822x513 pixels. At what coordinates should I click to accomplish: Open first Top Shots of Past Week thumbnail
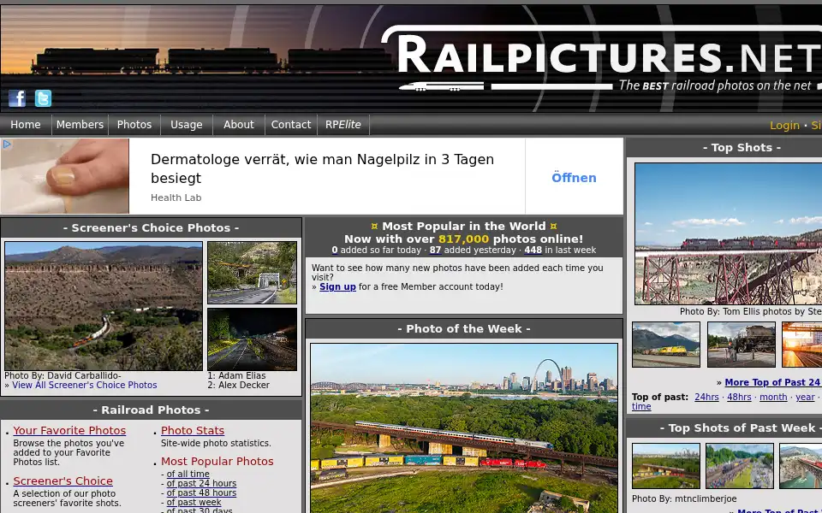point(666,466)
